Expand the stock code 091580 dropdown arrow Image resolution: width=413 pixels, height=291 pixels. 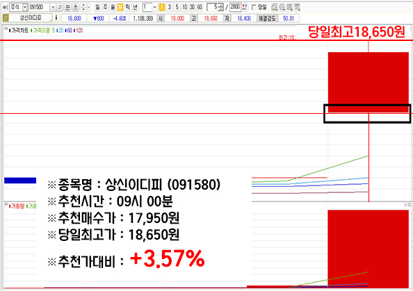[53, 8]
